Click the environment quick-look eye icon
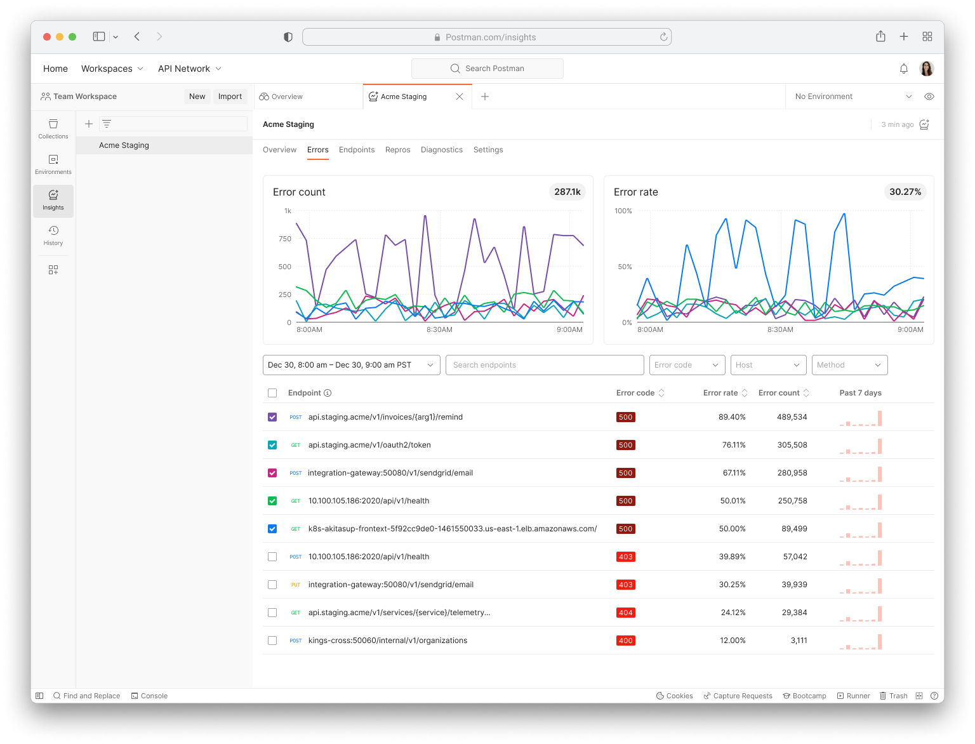This screenshot has width=975, height=744. pyautogui.click(x=929, y=96)
